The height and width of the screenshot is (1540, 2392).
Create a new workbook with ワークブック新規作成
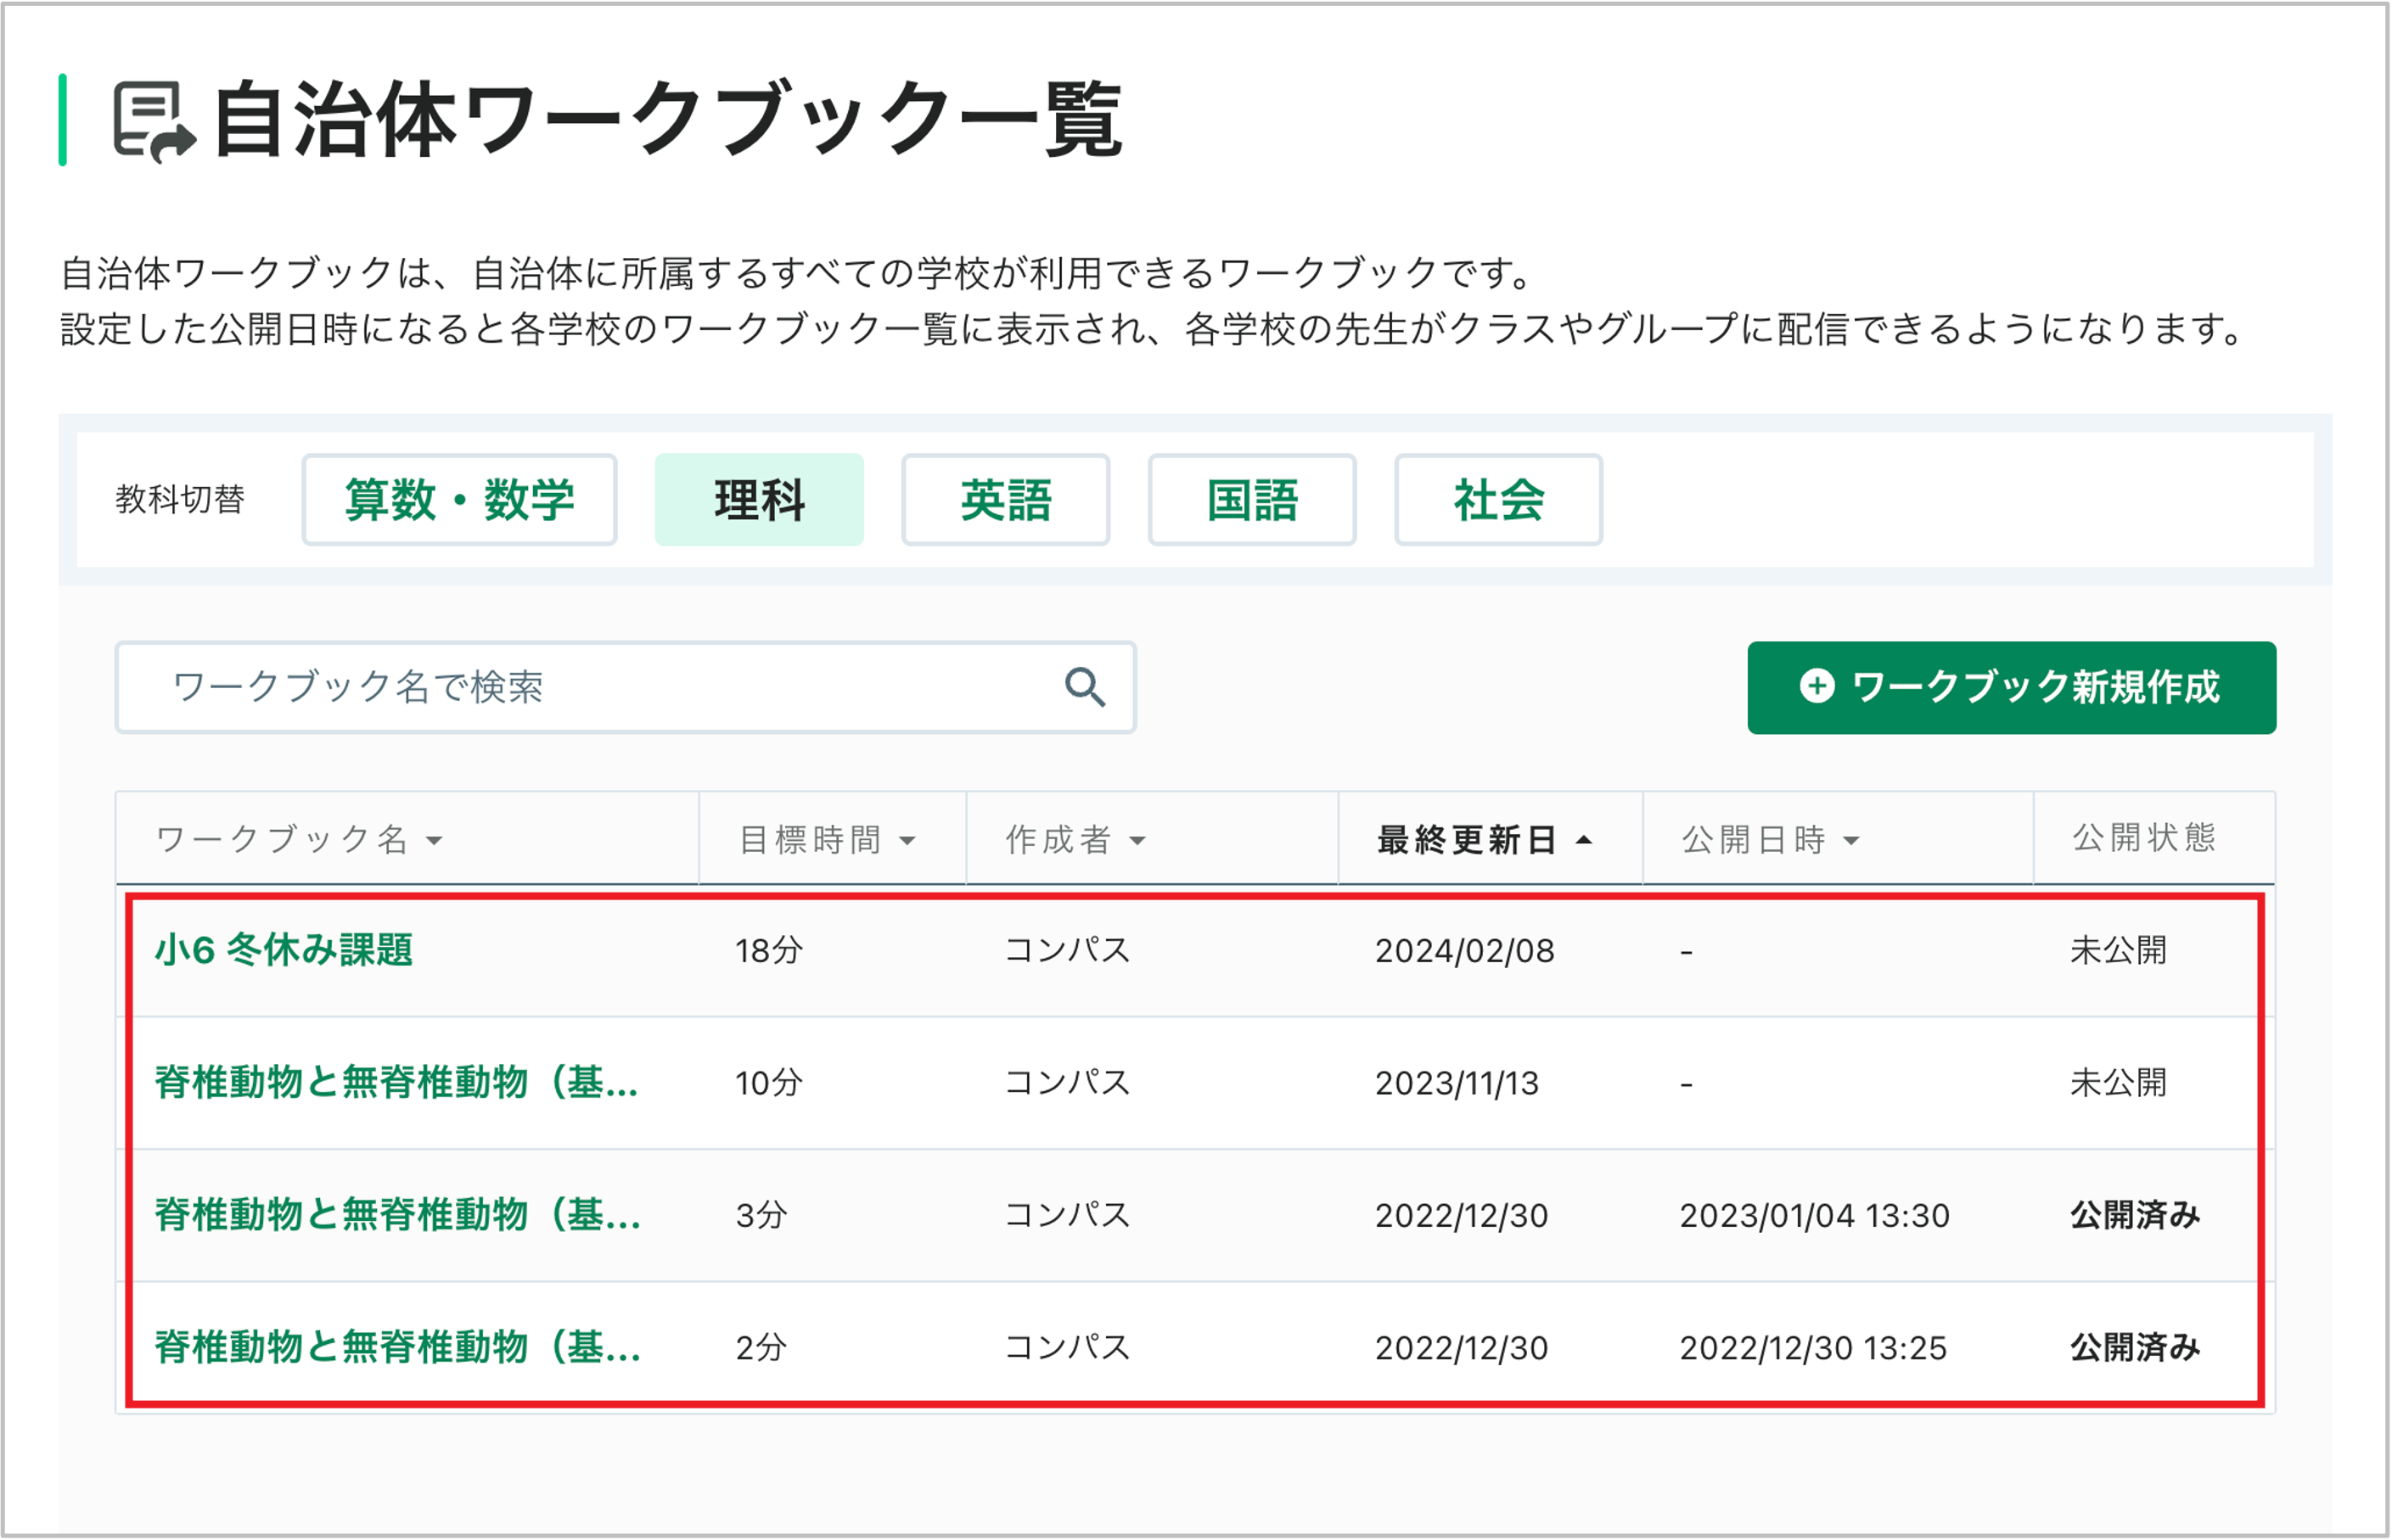(2012, 688)
